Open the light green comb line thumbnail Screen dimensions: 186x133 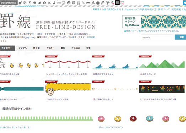[x=47, y=118]
